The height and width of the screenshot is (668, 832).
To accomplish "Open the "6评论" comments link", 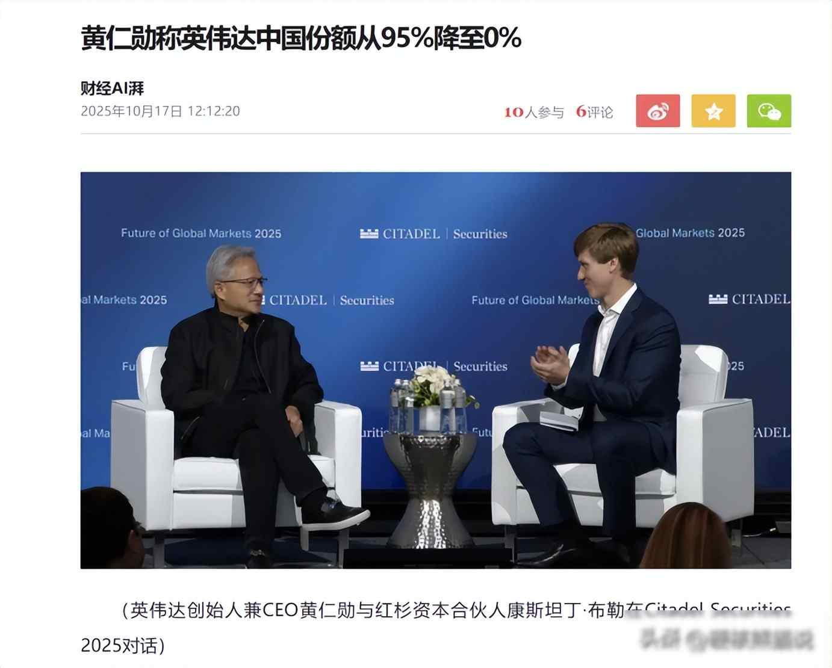I will (594, 112).
